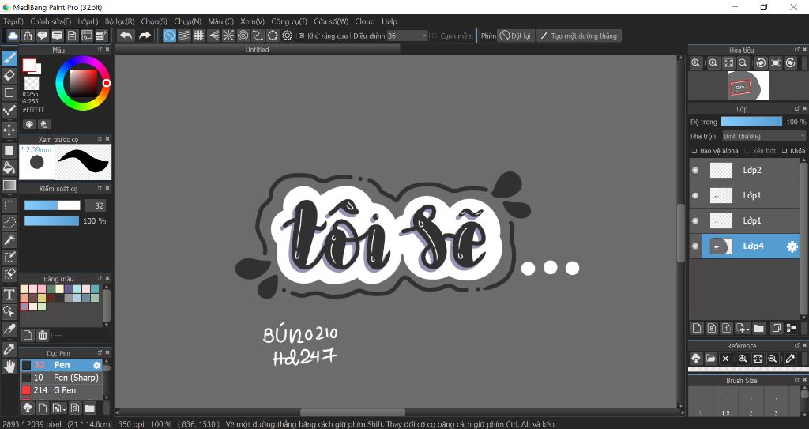Open the add layer type dropdown arrow

(747, 329)
